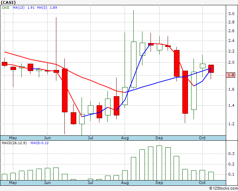Click the 2.6 price axis label

pos(231,31)
